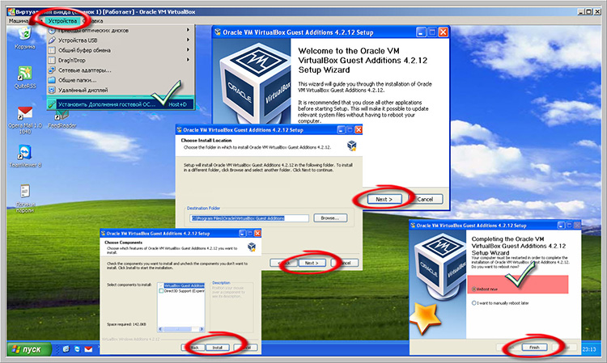607x363 pixels.
Task: Close the Welcome setup dialog
Action: pyautogui.click(x=444, y=32)
